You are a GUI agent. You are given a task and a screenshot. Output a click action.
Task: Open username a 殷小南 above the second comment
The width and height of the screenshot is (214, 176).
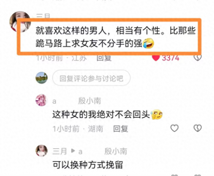pyautogui.click(x=77, y=101)
